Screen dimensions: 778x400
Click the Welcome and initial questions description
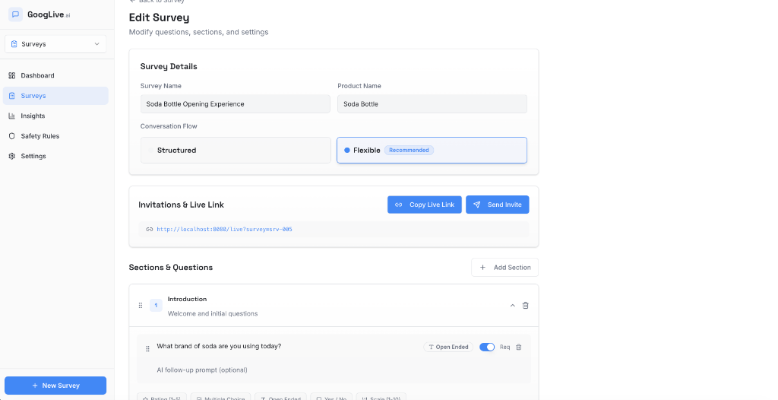(213, 313)
